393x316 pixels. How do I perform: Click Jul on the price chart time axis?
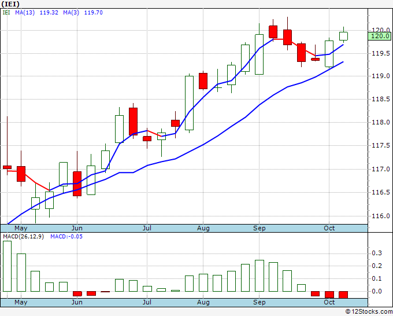(x=147, y=228)
